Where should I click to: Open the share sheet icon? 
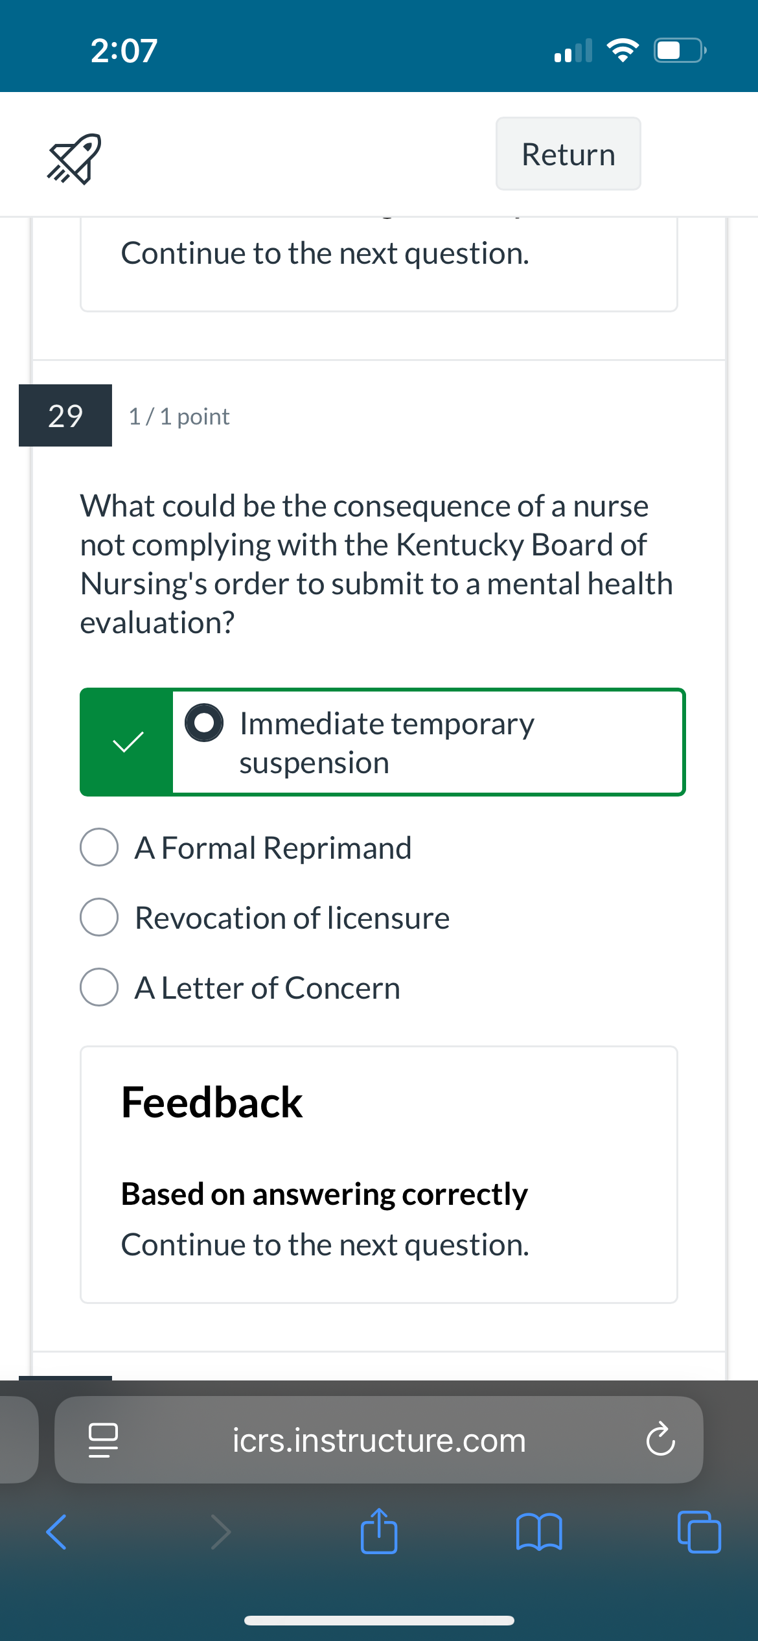click(x=379, y=1530)
